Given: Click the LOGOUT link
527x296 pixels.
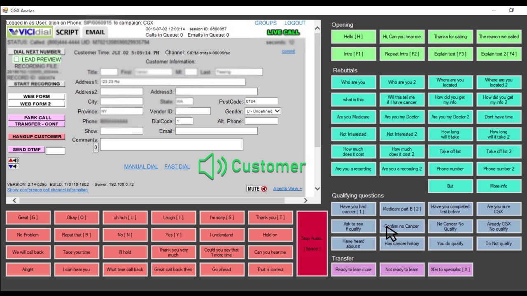Looking at the screenshot, I should click(295, 23).
